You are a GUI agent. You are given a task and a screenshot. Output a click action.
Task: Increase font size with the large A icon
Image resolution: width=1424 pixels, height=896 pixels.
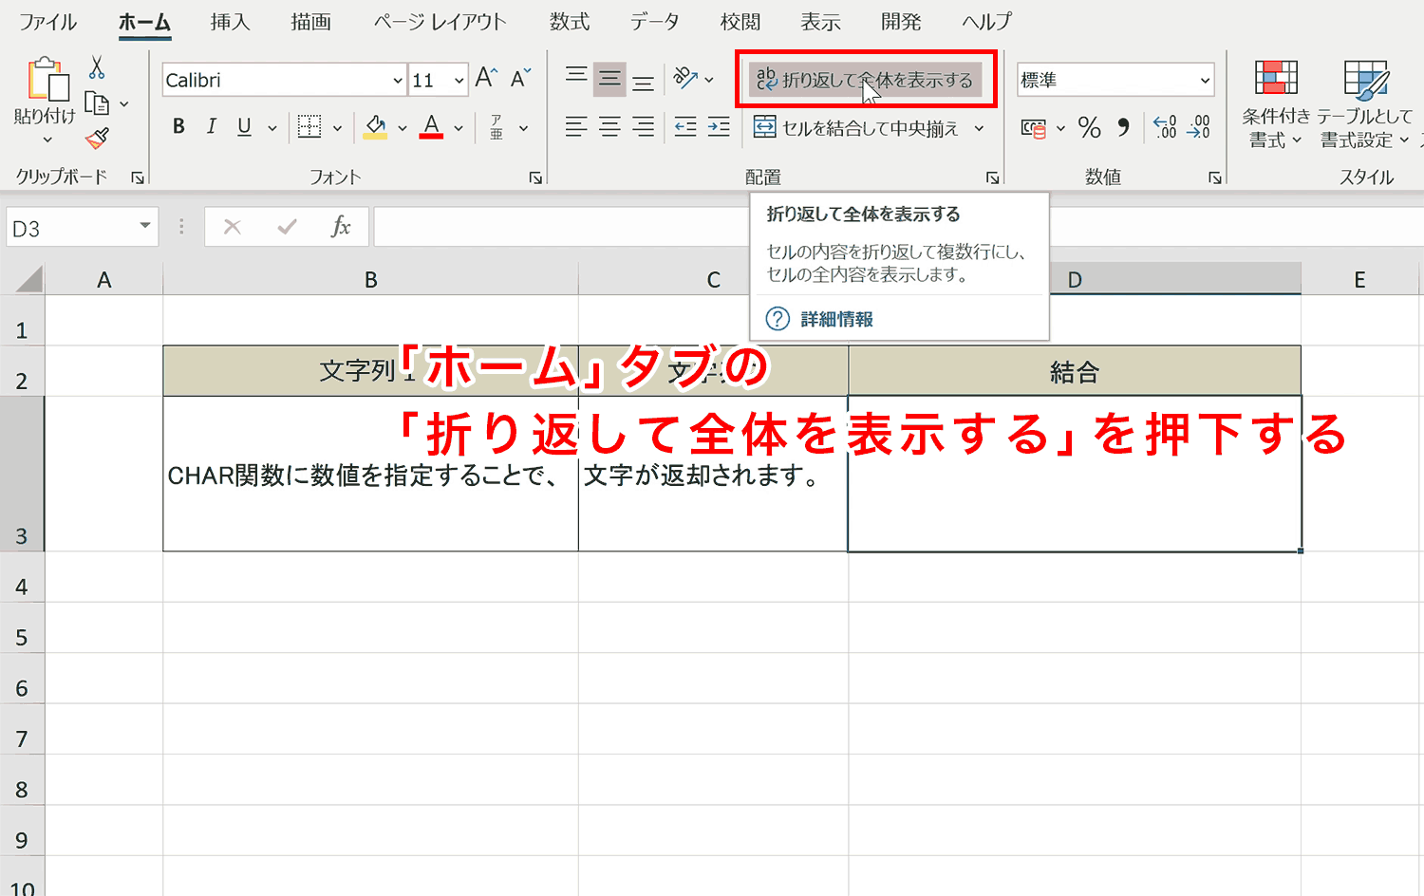click(486, 79)
